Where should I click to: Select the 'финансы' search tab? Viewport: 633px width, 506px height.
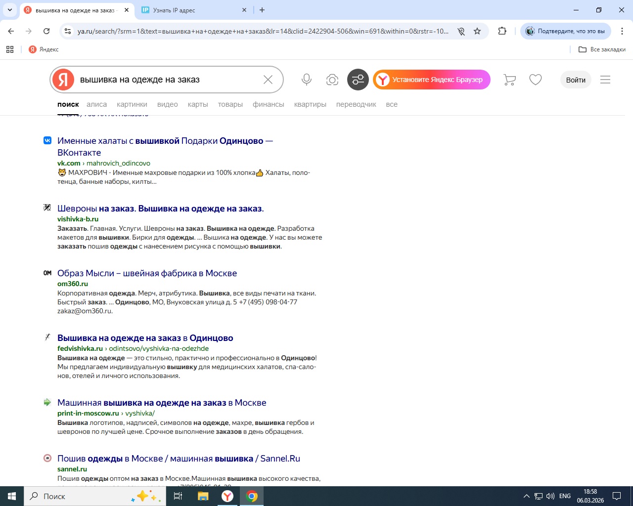[x=269, y=104]
